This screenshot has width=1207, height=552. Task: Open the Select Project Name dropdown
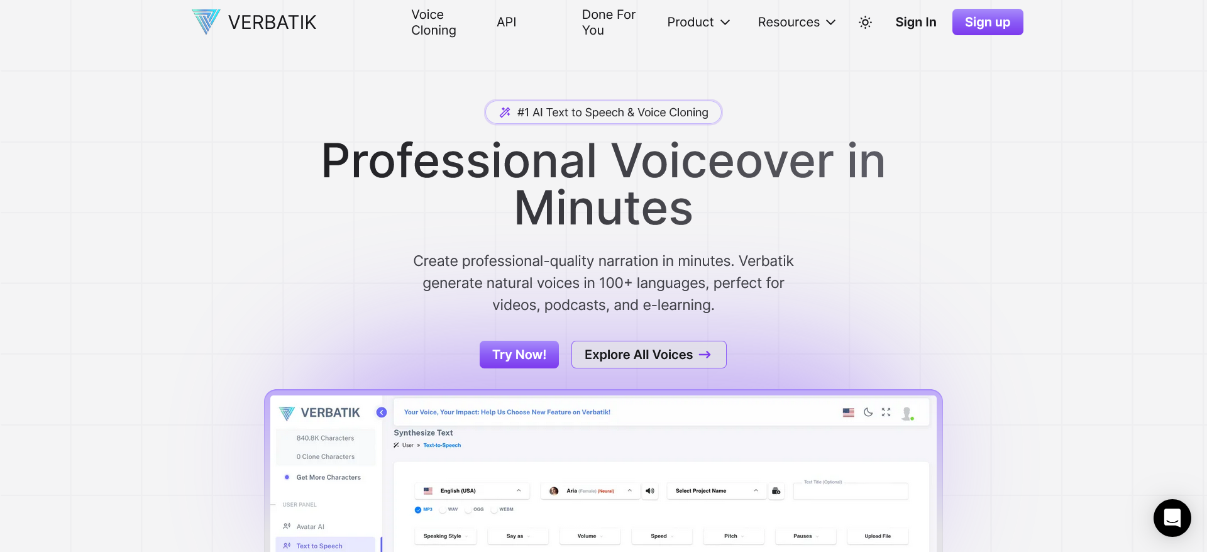tap(717, 491)
